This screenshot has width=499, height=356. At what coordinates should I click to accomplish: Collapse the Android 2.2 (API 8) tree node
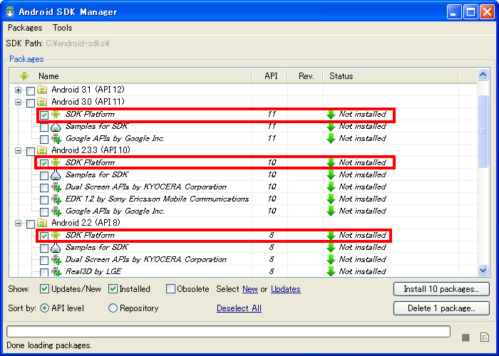point(18,223)
